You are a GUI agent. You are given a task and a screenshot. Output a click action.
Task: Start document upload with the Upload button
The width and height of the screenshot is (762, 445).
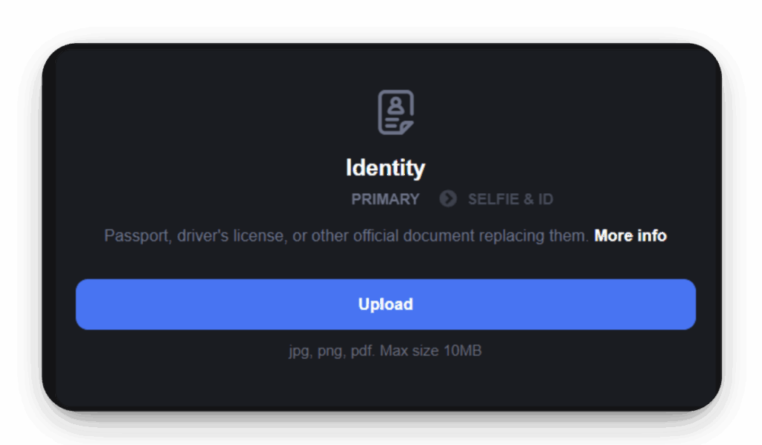[x=385, y=305]
